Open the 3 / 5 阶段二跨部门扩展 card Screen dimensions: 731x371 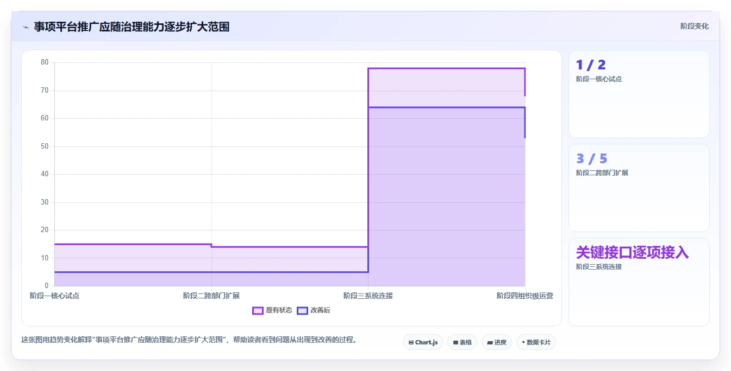[639, 188]
